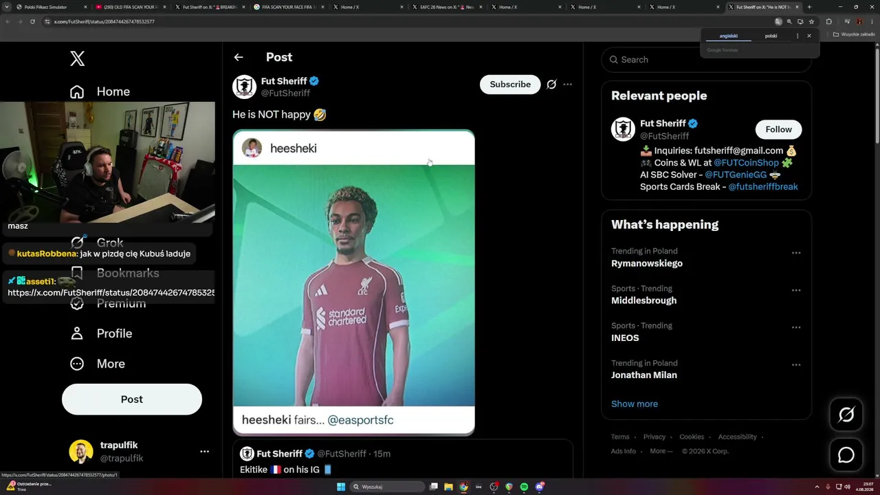
Task: Click the volume icon in the system tray
Action: (847, 487)
